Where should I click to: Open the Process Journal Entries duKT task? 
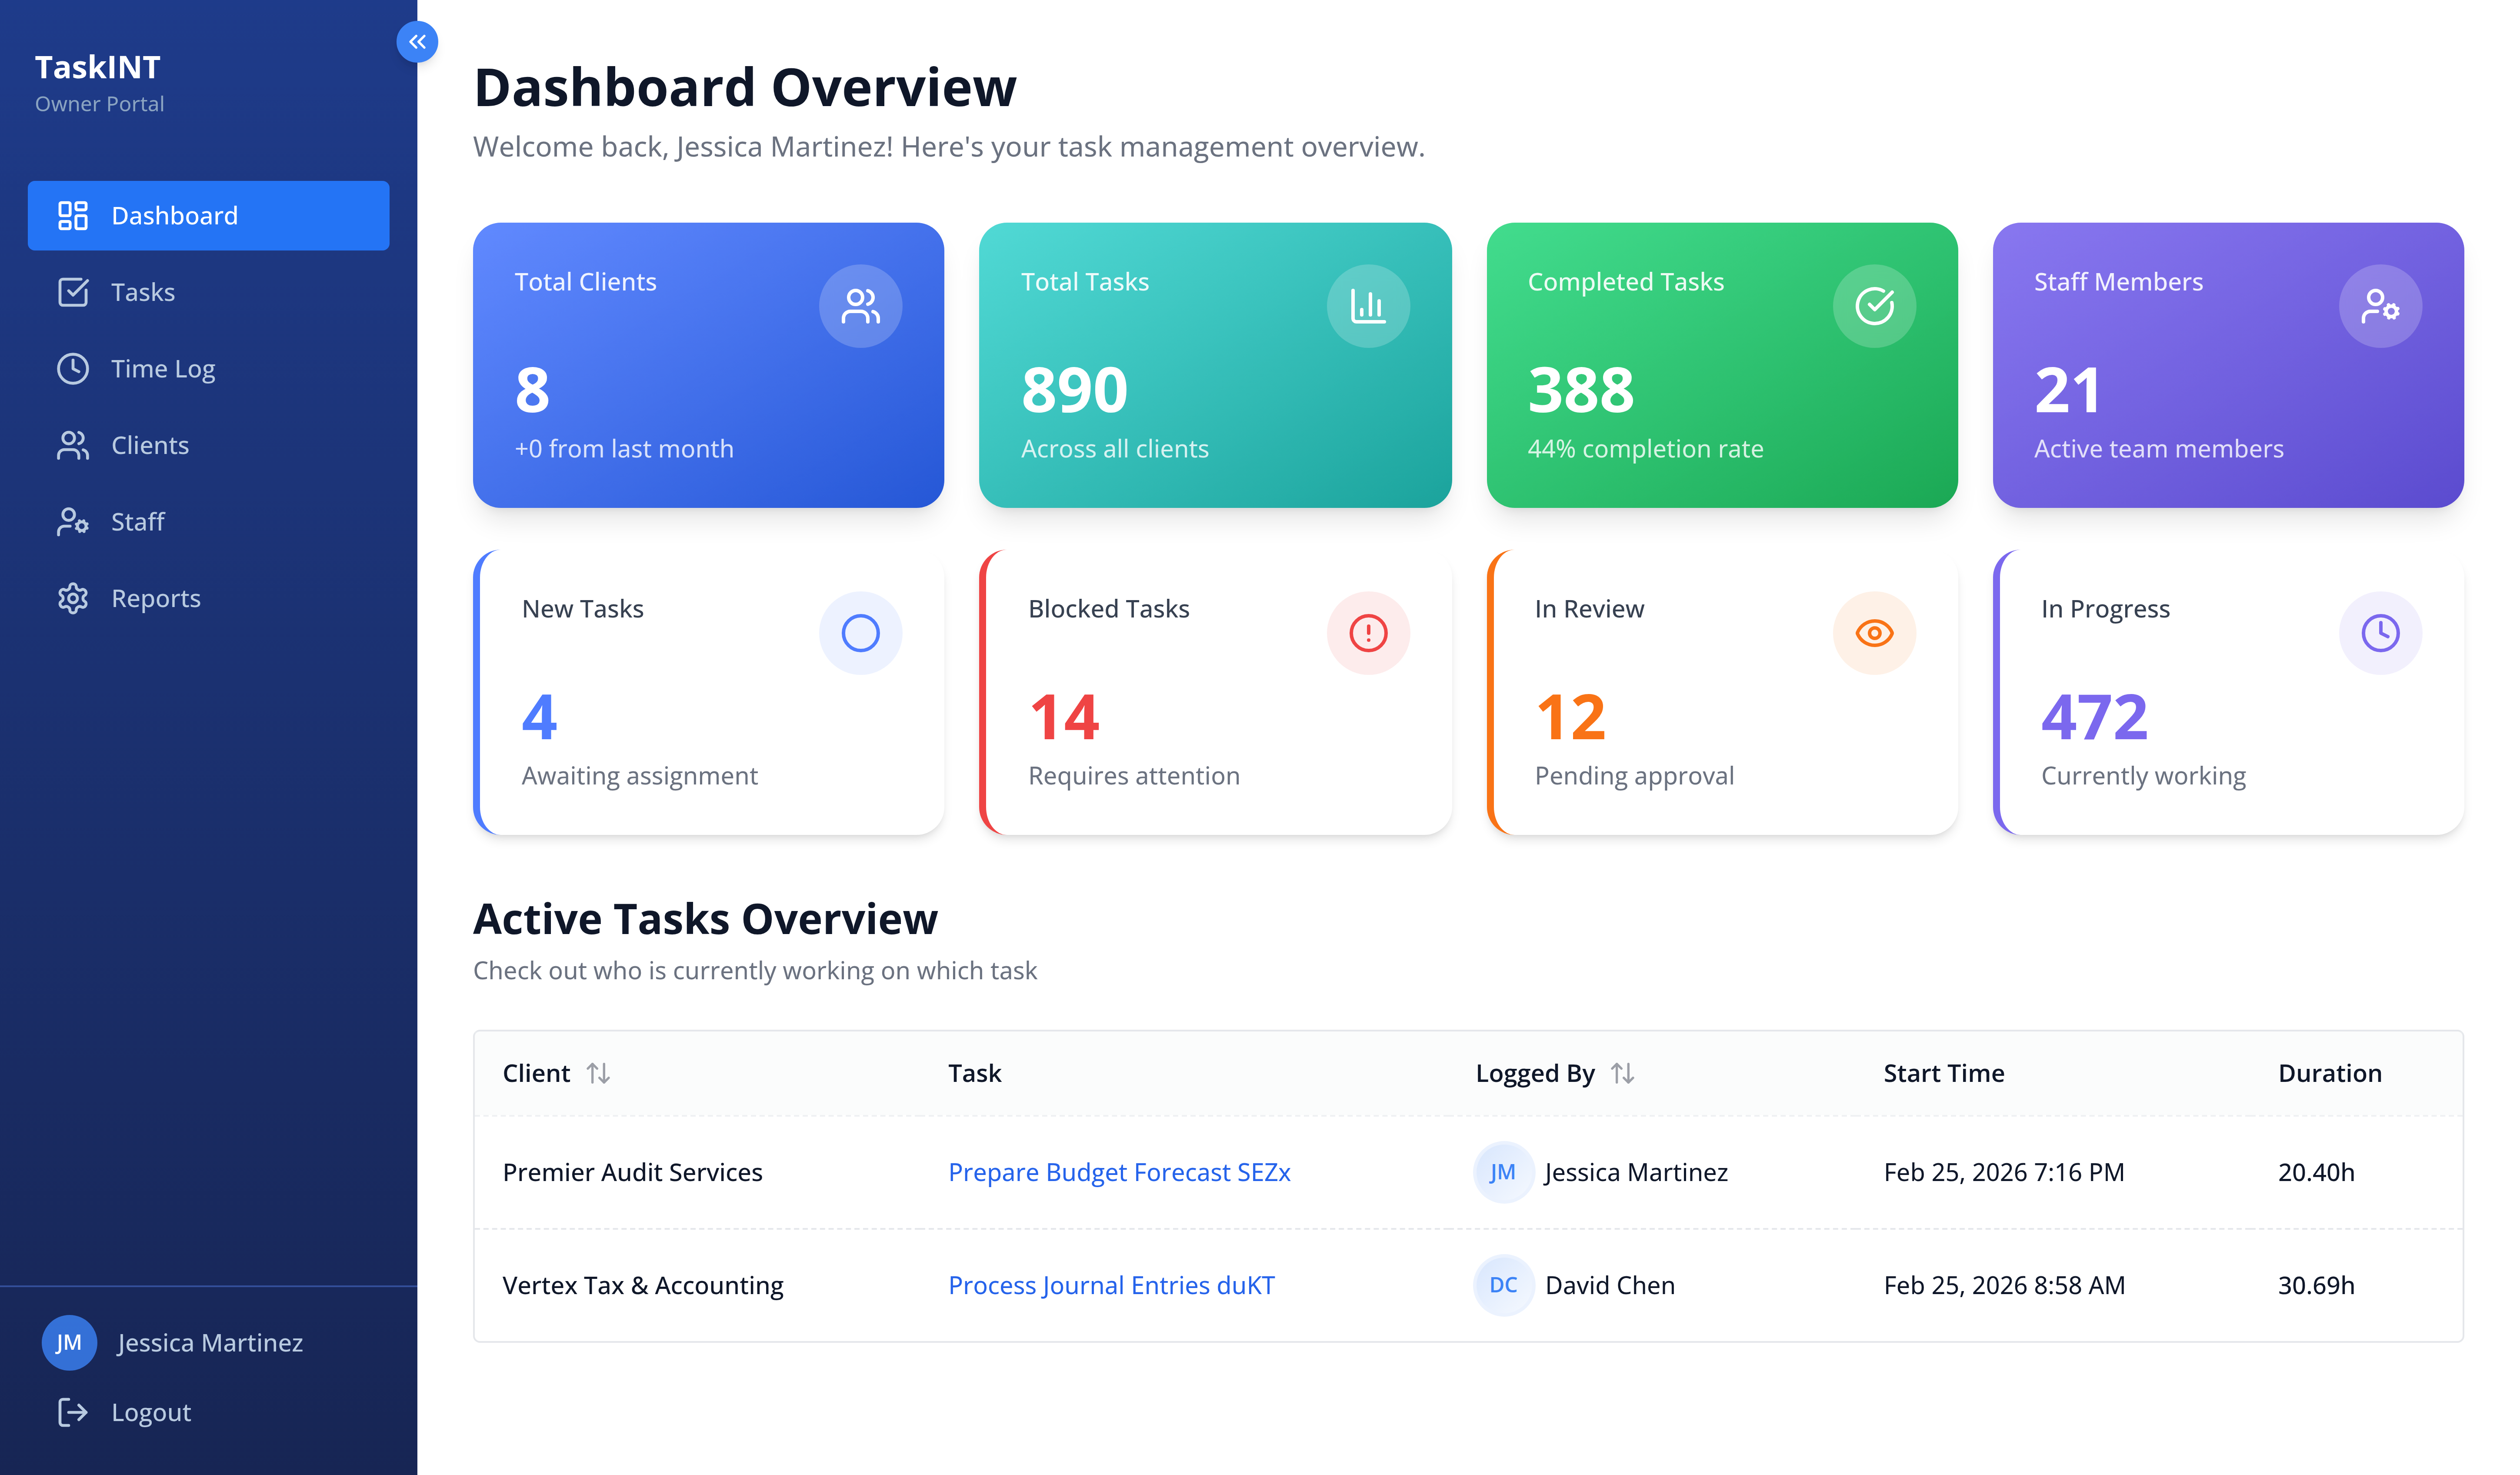pyautogui.click(x=1111, y=1285)
